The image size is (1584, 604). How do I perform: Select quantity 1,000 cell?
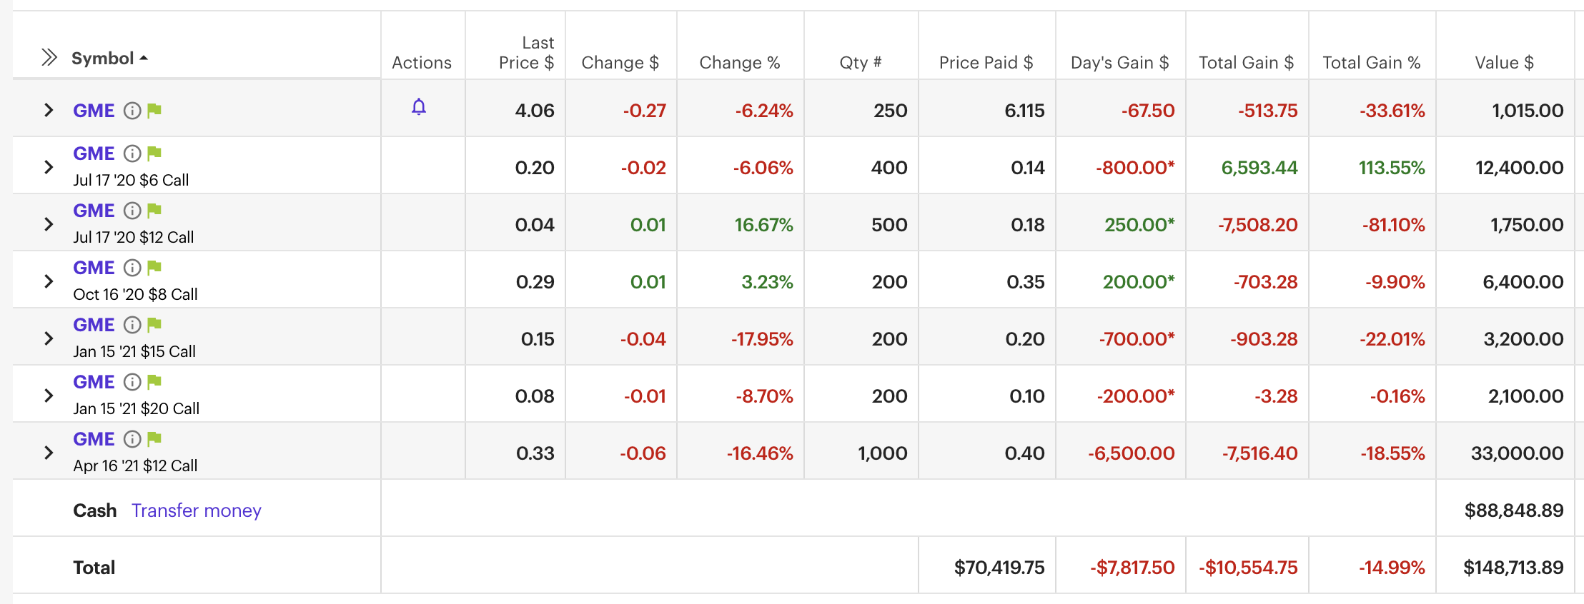coord(883,453)
